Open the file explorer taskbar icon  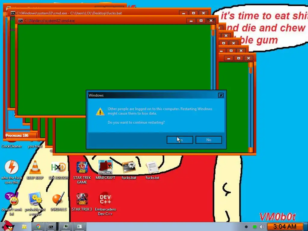pyautogui.click(x=24, y=227)
